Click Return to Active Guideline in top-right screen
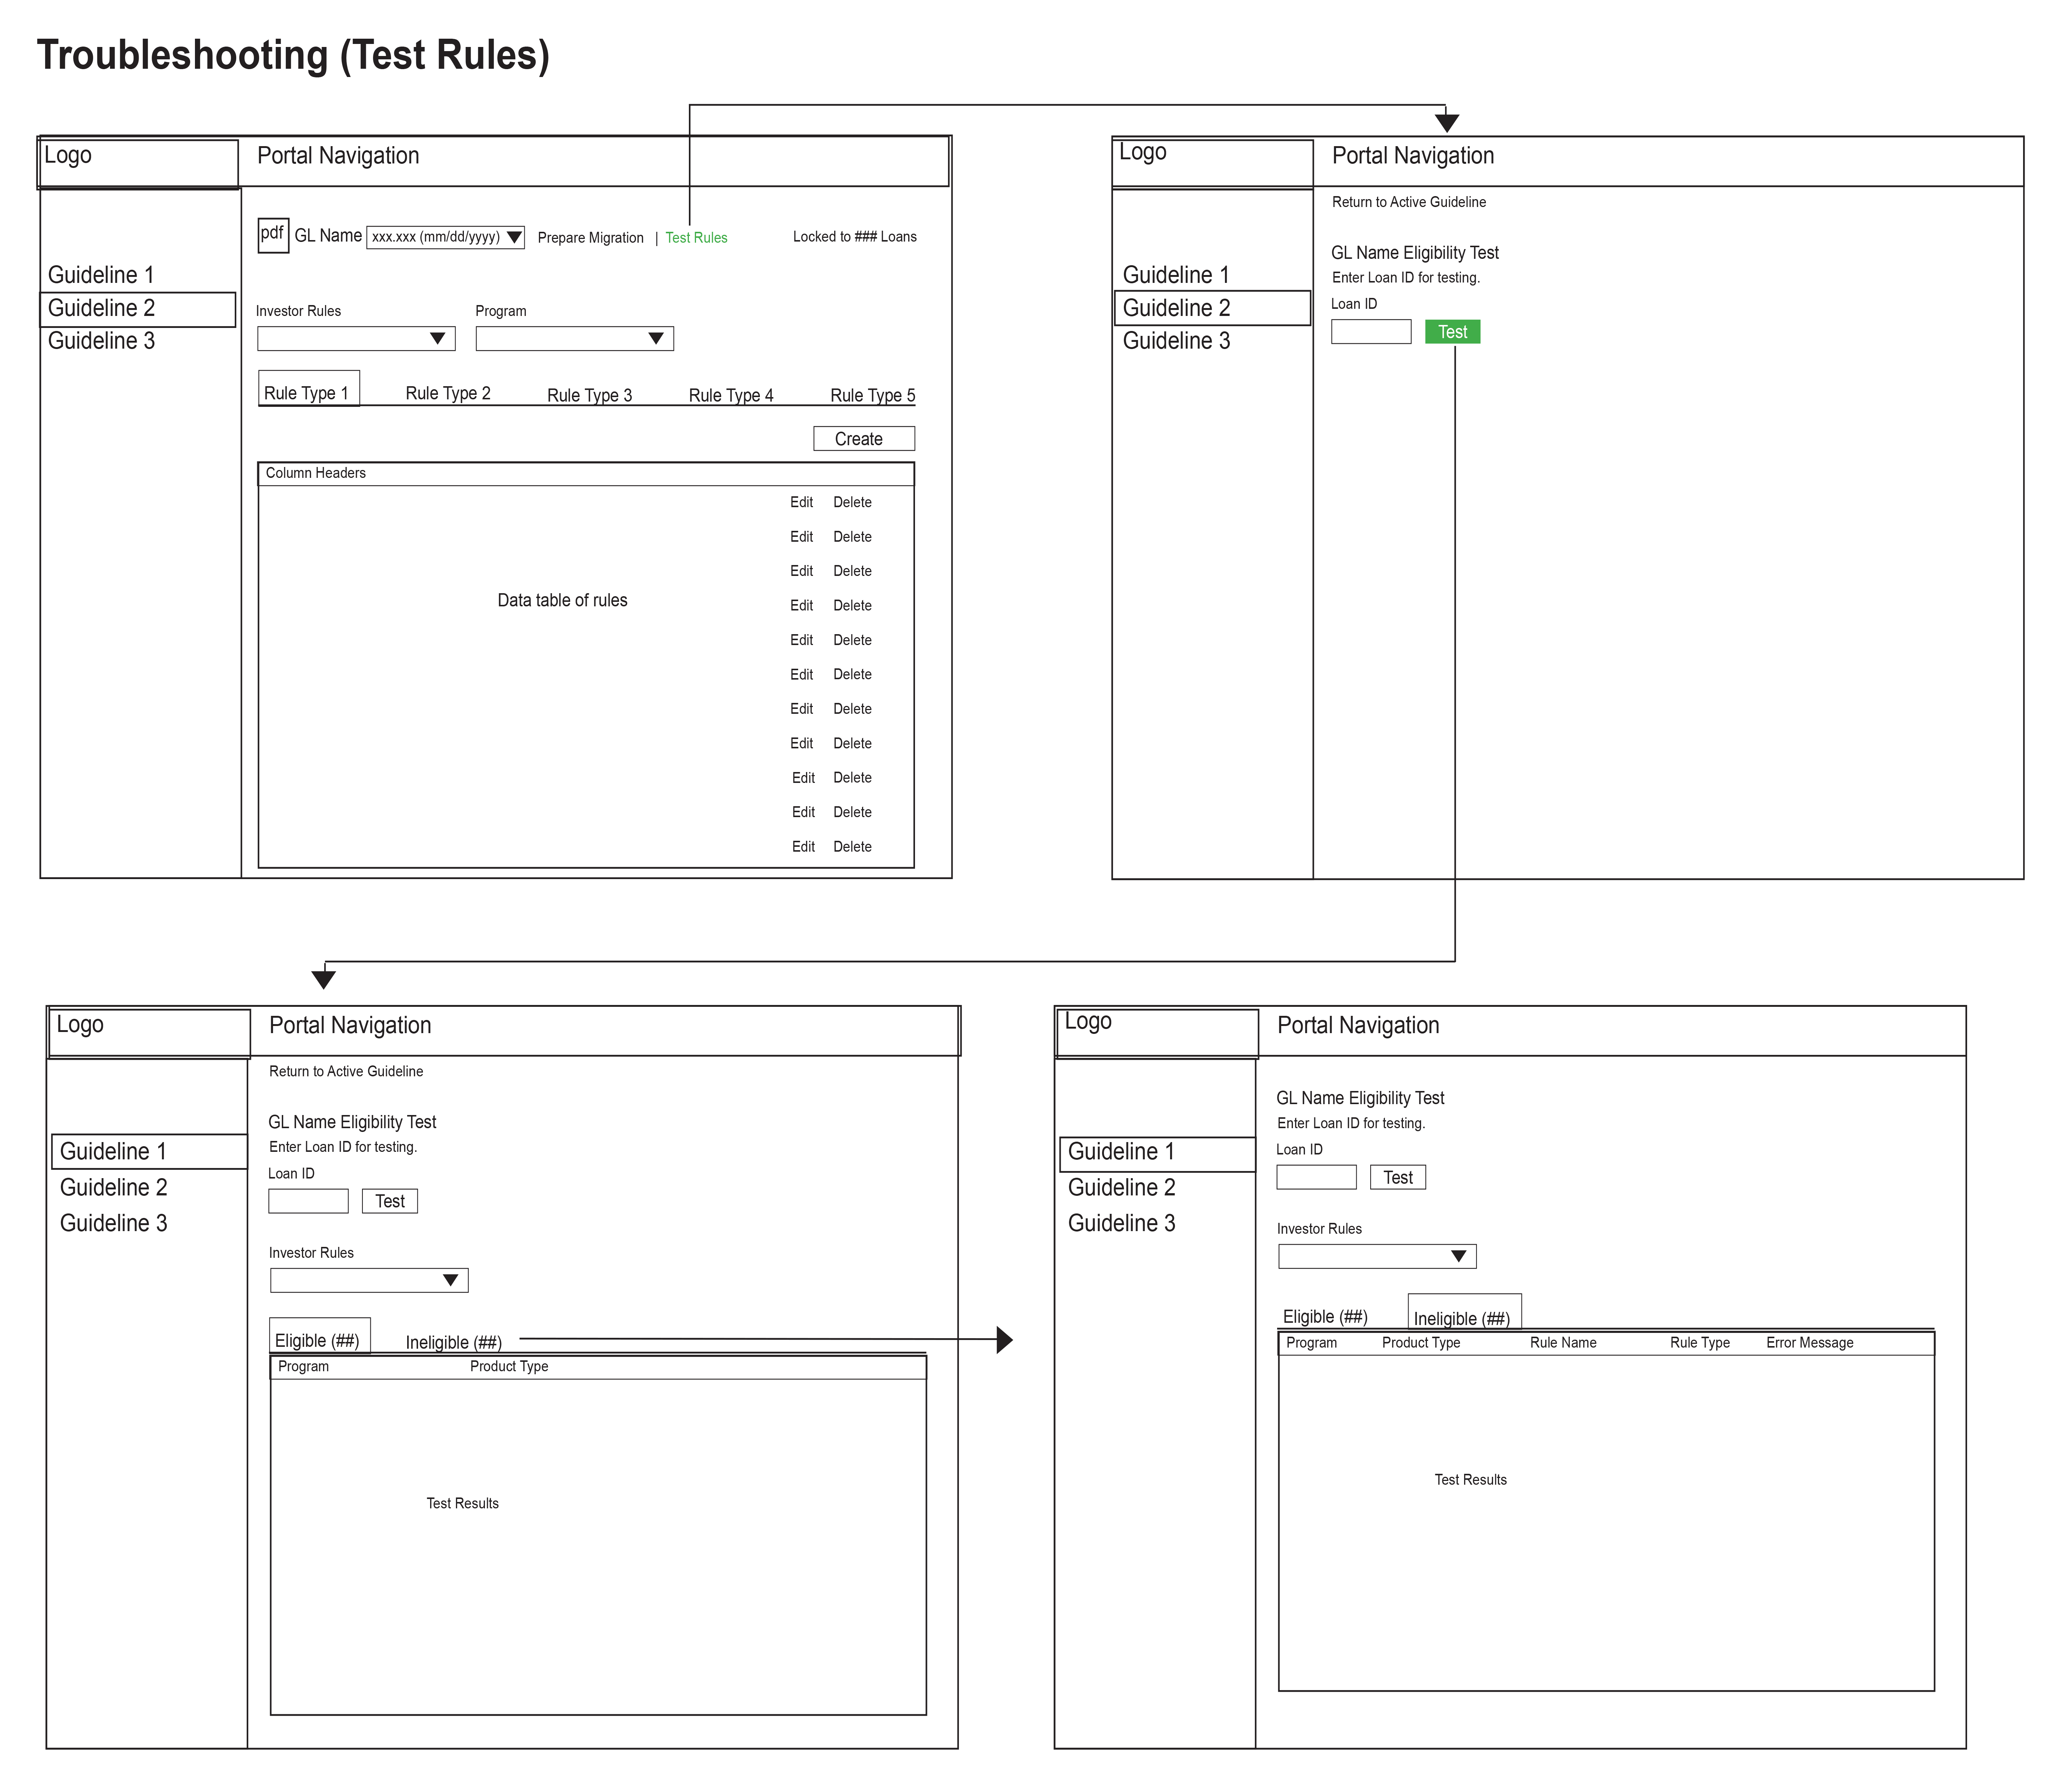This screenshot has height=1792, width=2055. point(1408,202)
